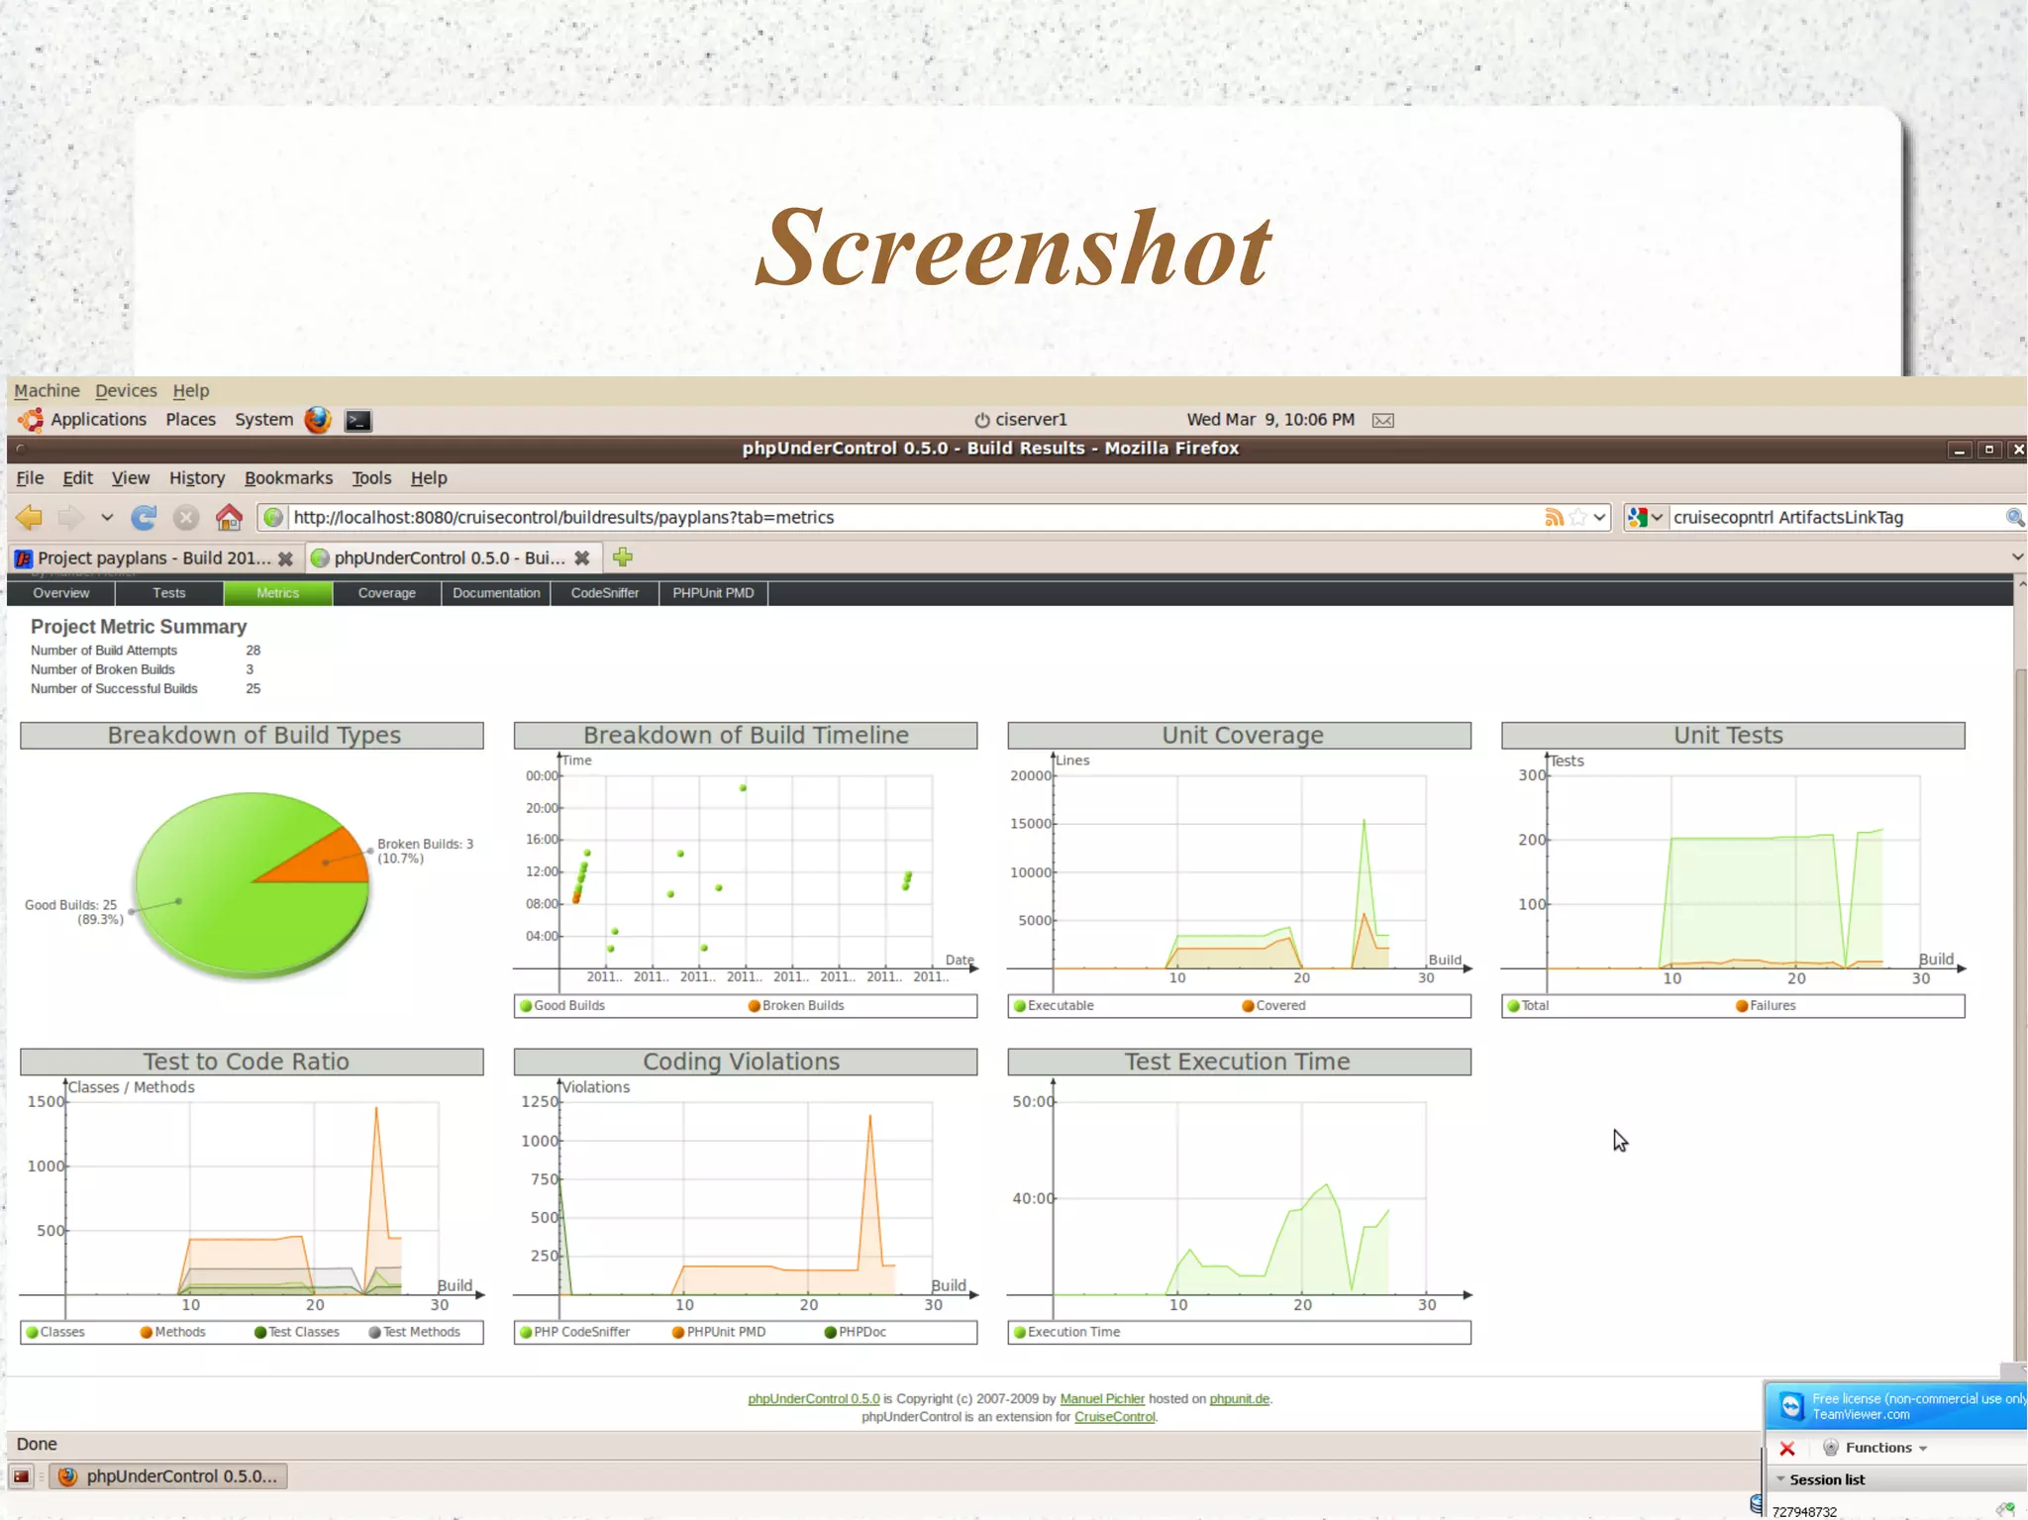Open a new tab with plus icon

623,557
